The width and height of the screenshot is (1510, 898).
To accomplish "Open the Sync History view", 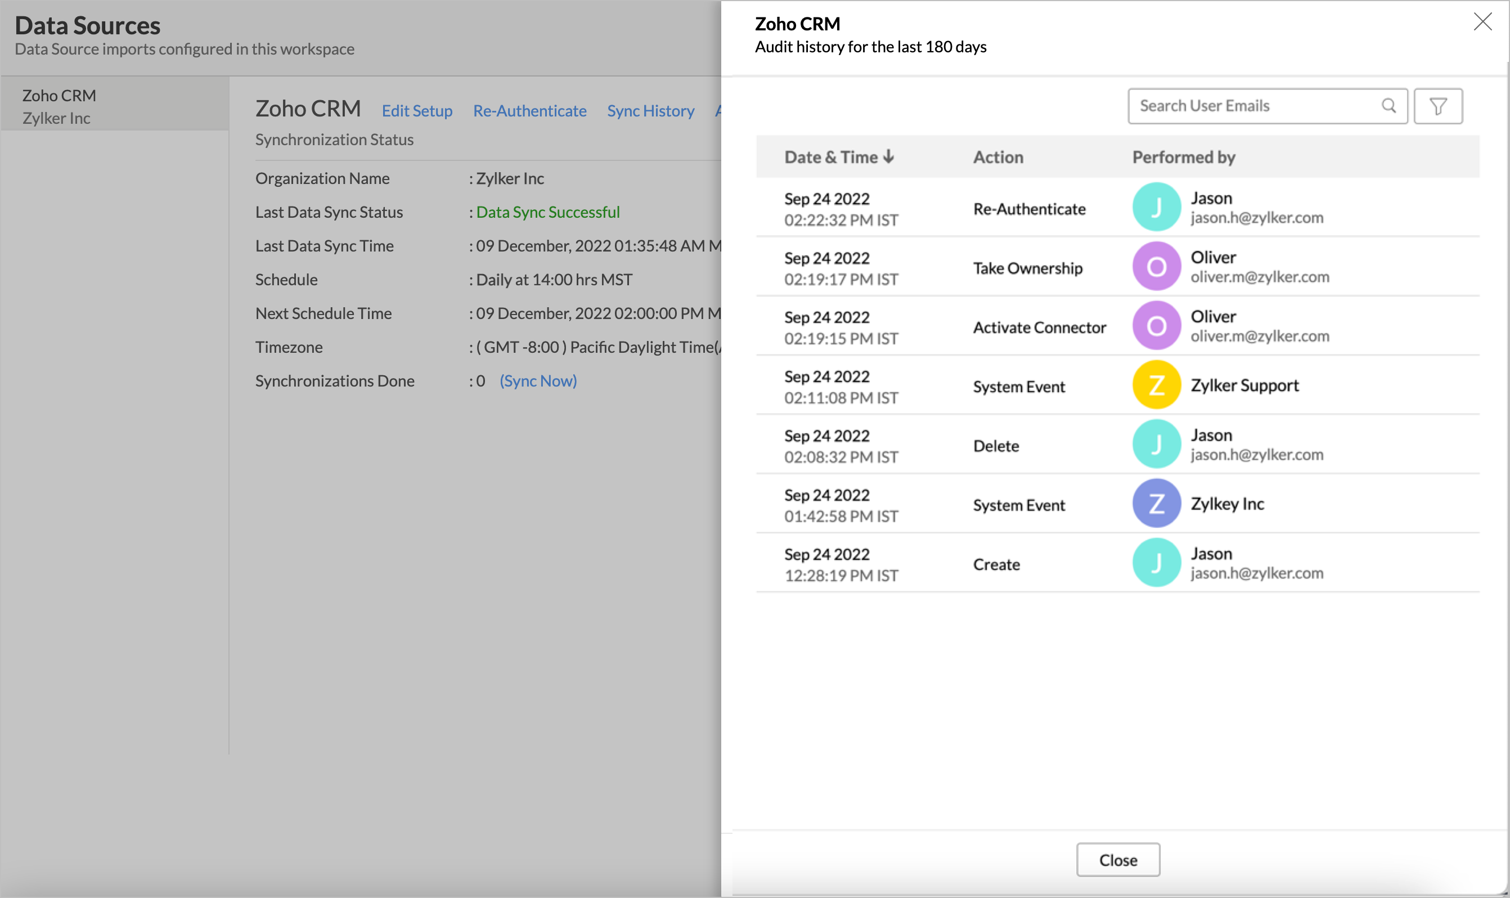I will [650, 110].
